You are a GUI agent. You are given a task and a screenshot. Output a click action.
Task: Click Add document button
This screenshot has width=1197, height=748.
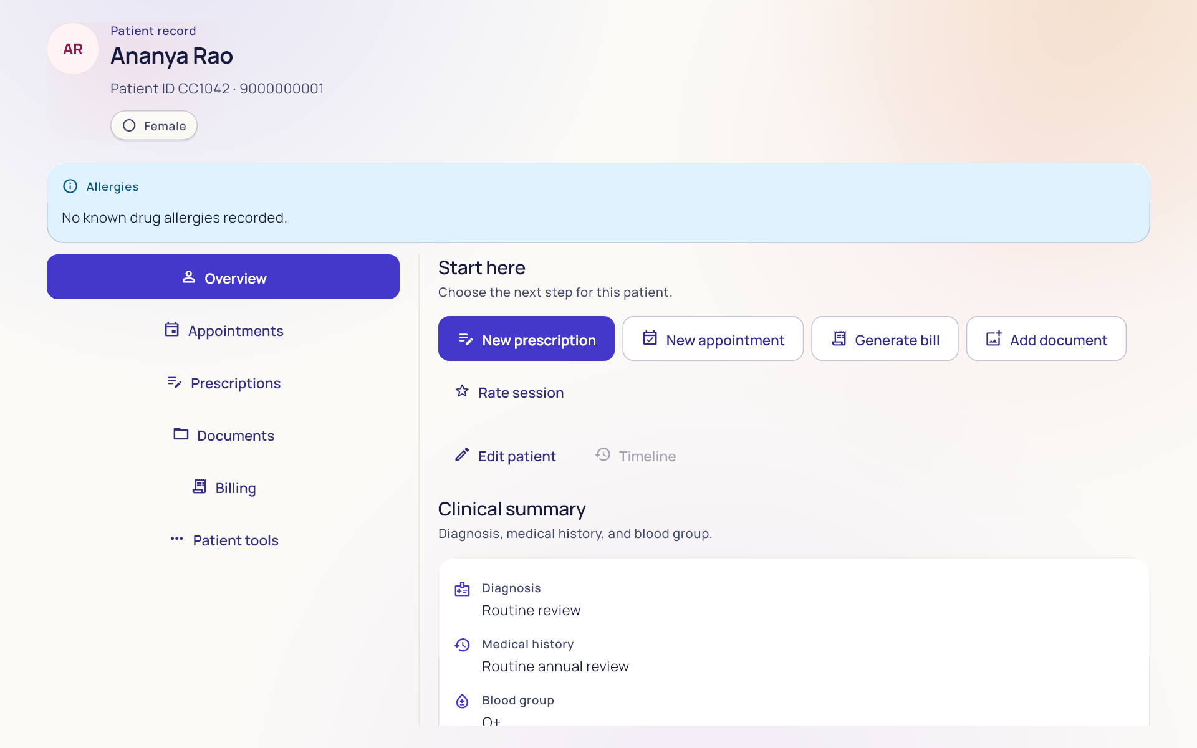coord(1046,338)
